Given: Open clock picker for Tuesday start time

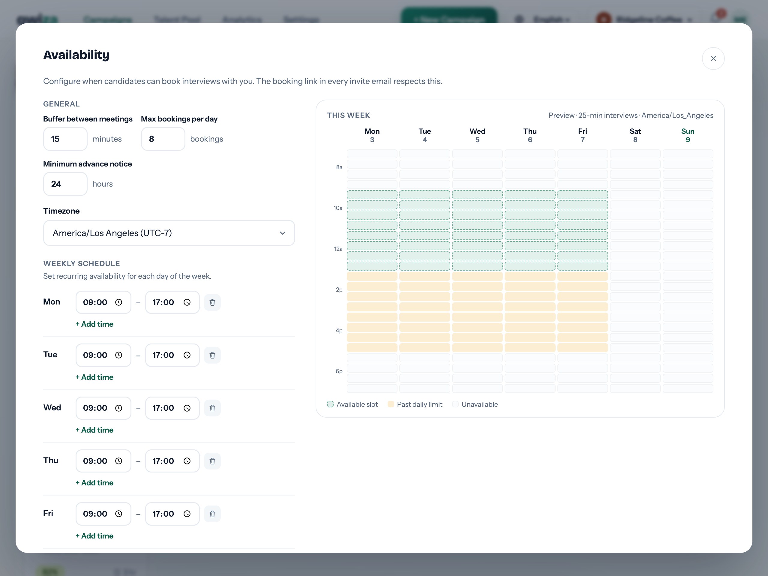Looking at the screenshot, I should pyautogui.click(x=119, y=355).
